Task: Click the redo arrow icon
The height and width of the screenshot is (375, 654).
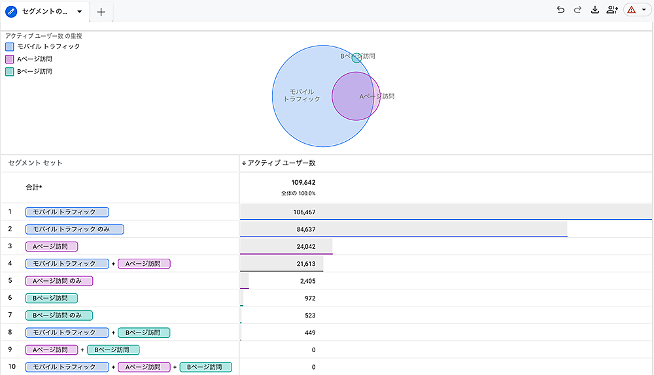Action: (577, 10)
